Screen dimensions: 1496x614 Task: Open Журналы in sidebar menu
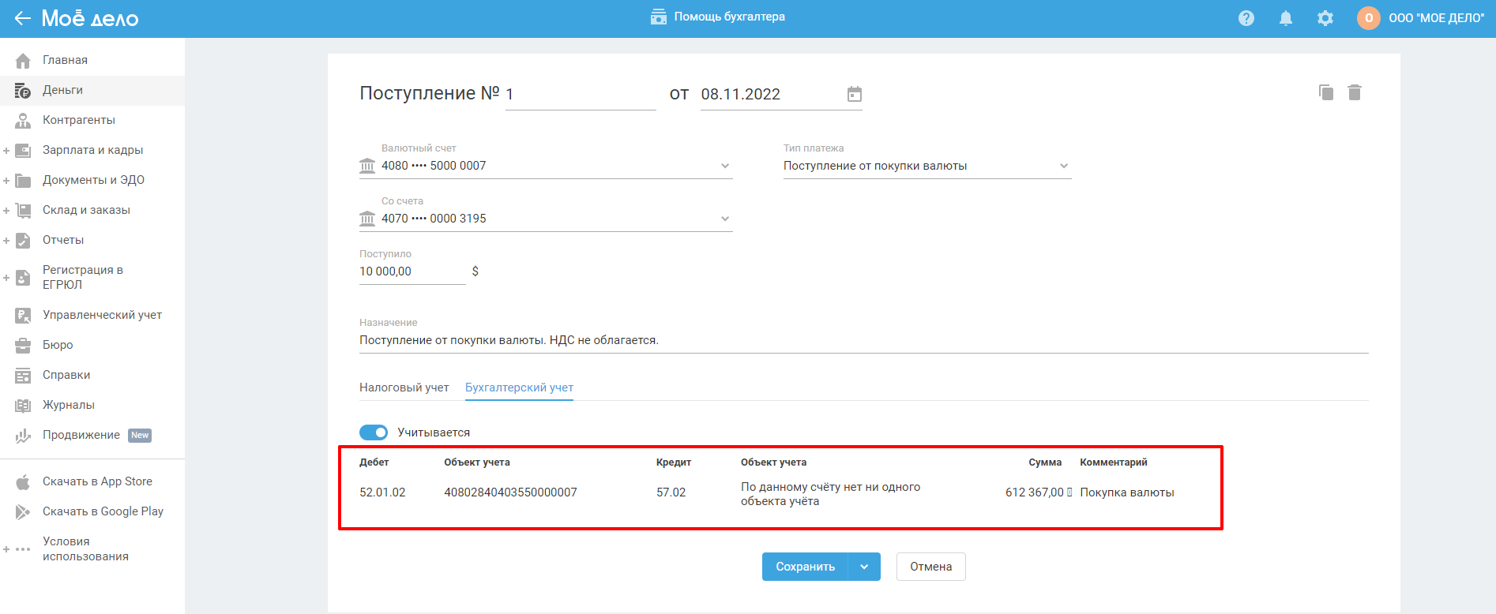coord(69,405)
